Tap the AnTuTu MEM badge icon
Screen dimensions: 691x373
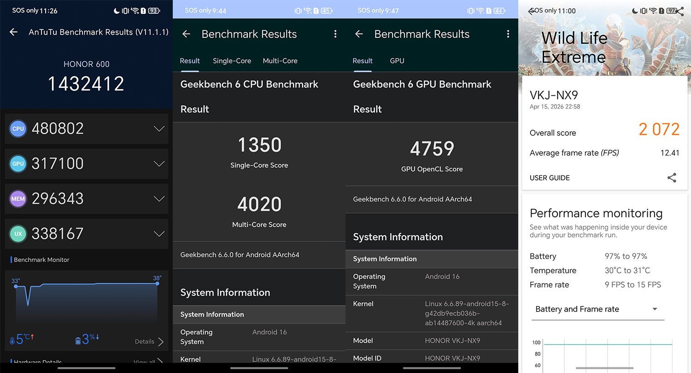[x=18, y=199]
